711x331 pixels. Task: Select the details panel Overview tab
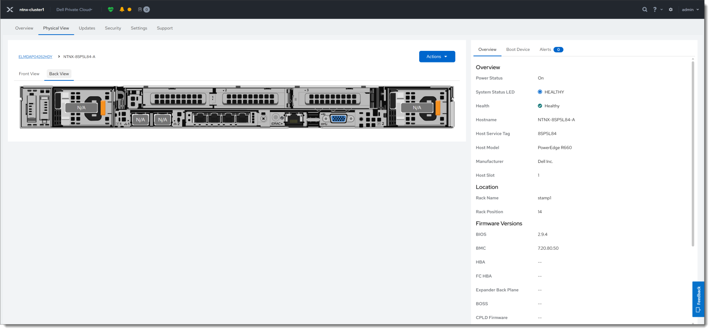(x=487, y=50)
